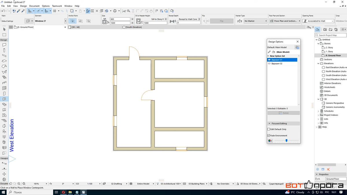This screenshot has width=347, height=195.
Task: Open the Opera browser in the taskbar
Action: [x=63, y=192]
